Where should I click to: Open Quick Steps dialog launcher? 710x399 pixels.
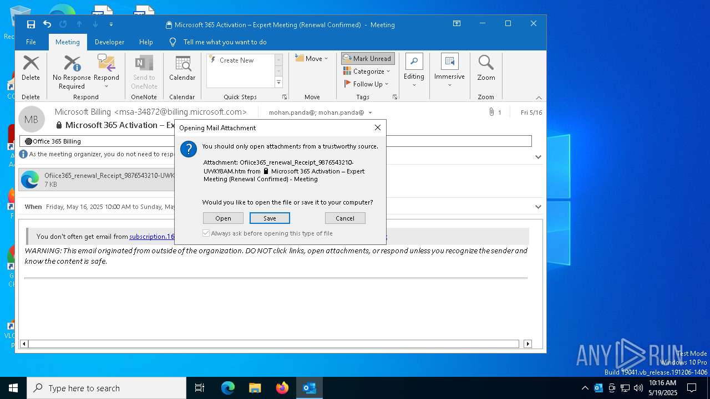coord(285,97)
